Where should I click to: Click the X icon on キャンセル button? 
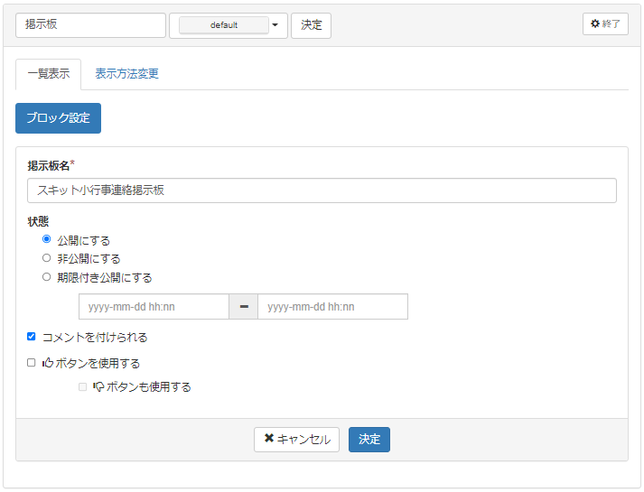(268, 439)
